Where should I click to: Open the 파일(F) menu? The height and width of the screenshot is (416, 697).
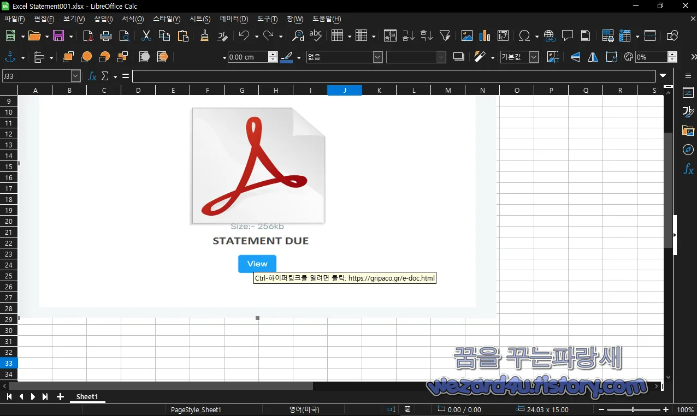[x=15, y=19]
